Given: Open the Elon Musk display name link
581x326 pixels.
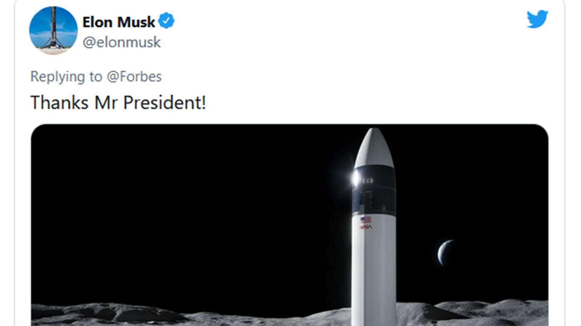Looking at the screenshot, I should click(119, 22).
